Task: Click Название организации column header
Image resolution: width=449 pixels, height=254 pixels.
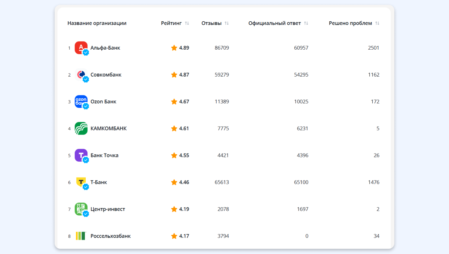Action: pos(97,23)
